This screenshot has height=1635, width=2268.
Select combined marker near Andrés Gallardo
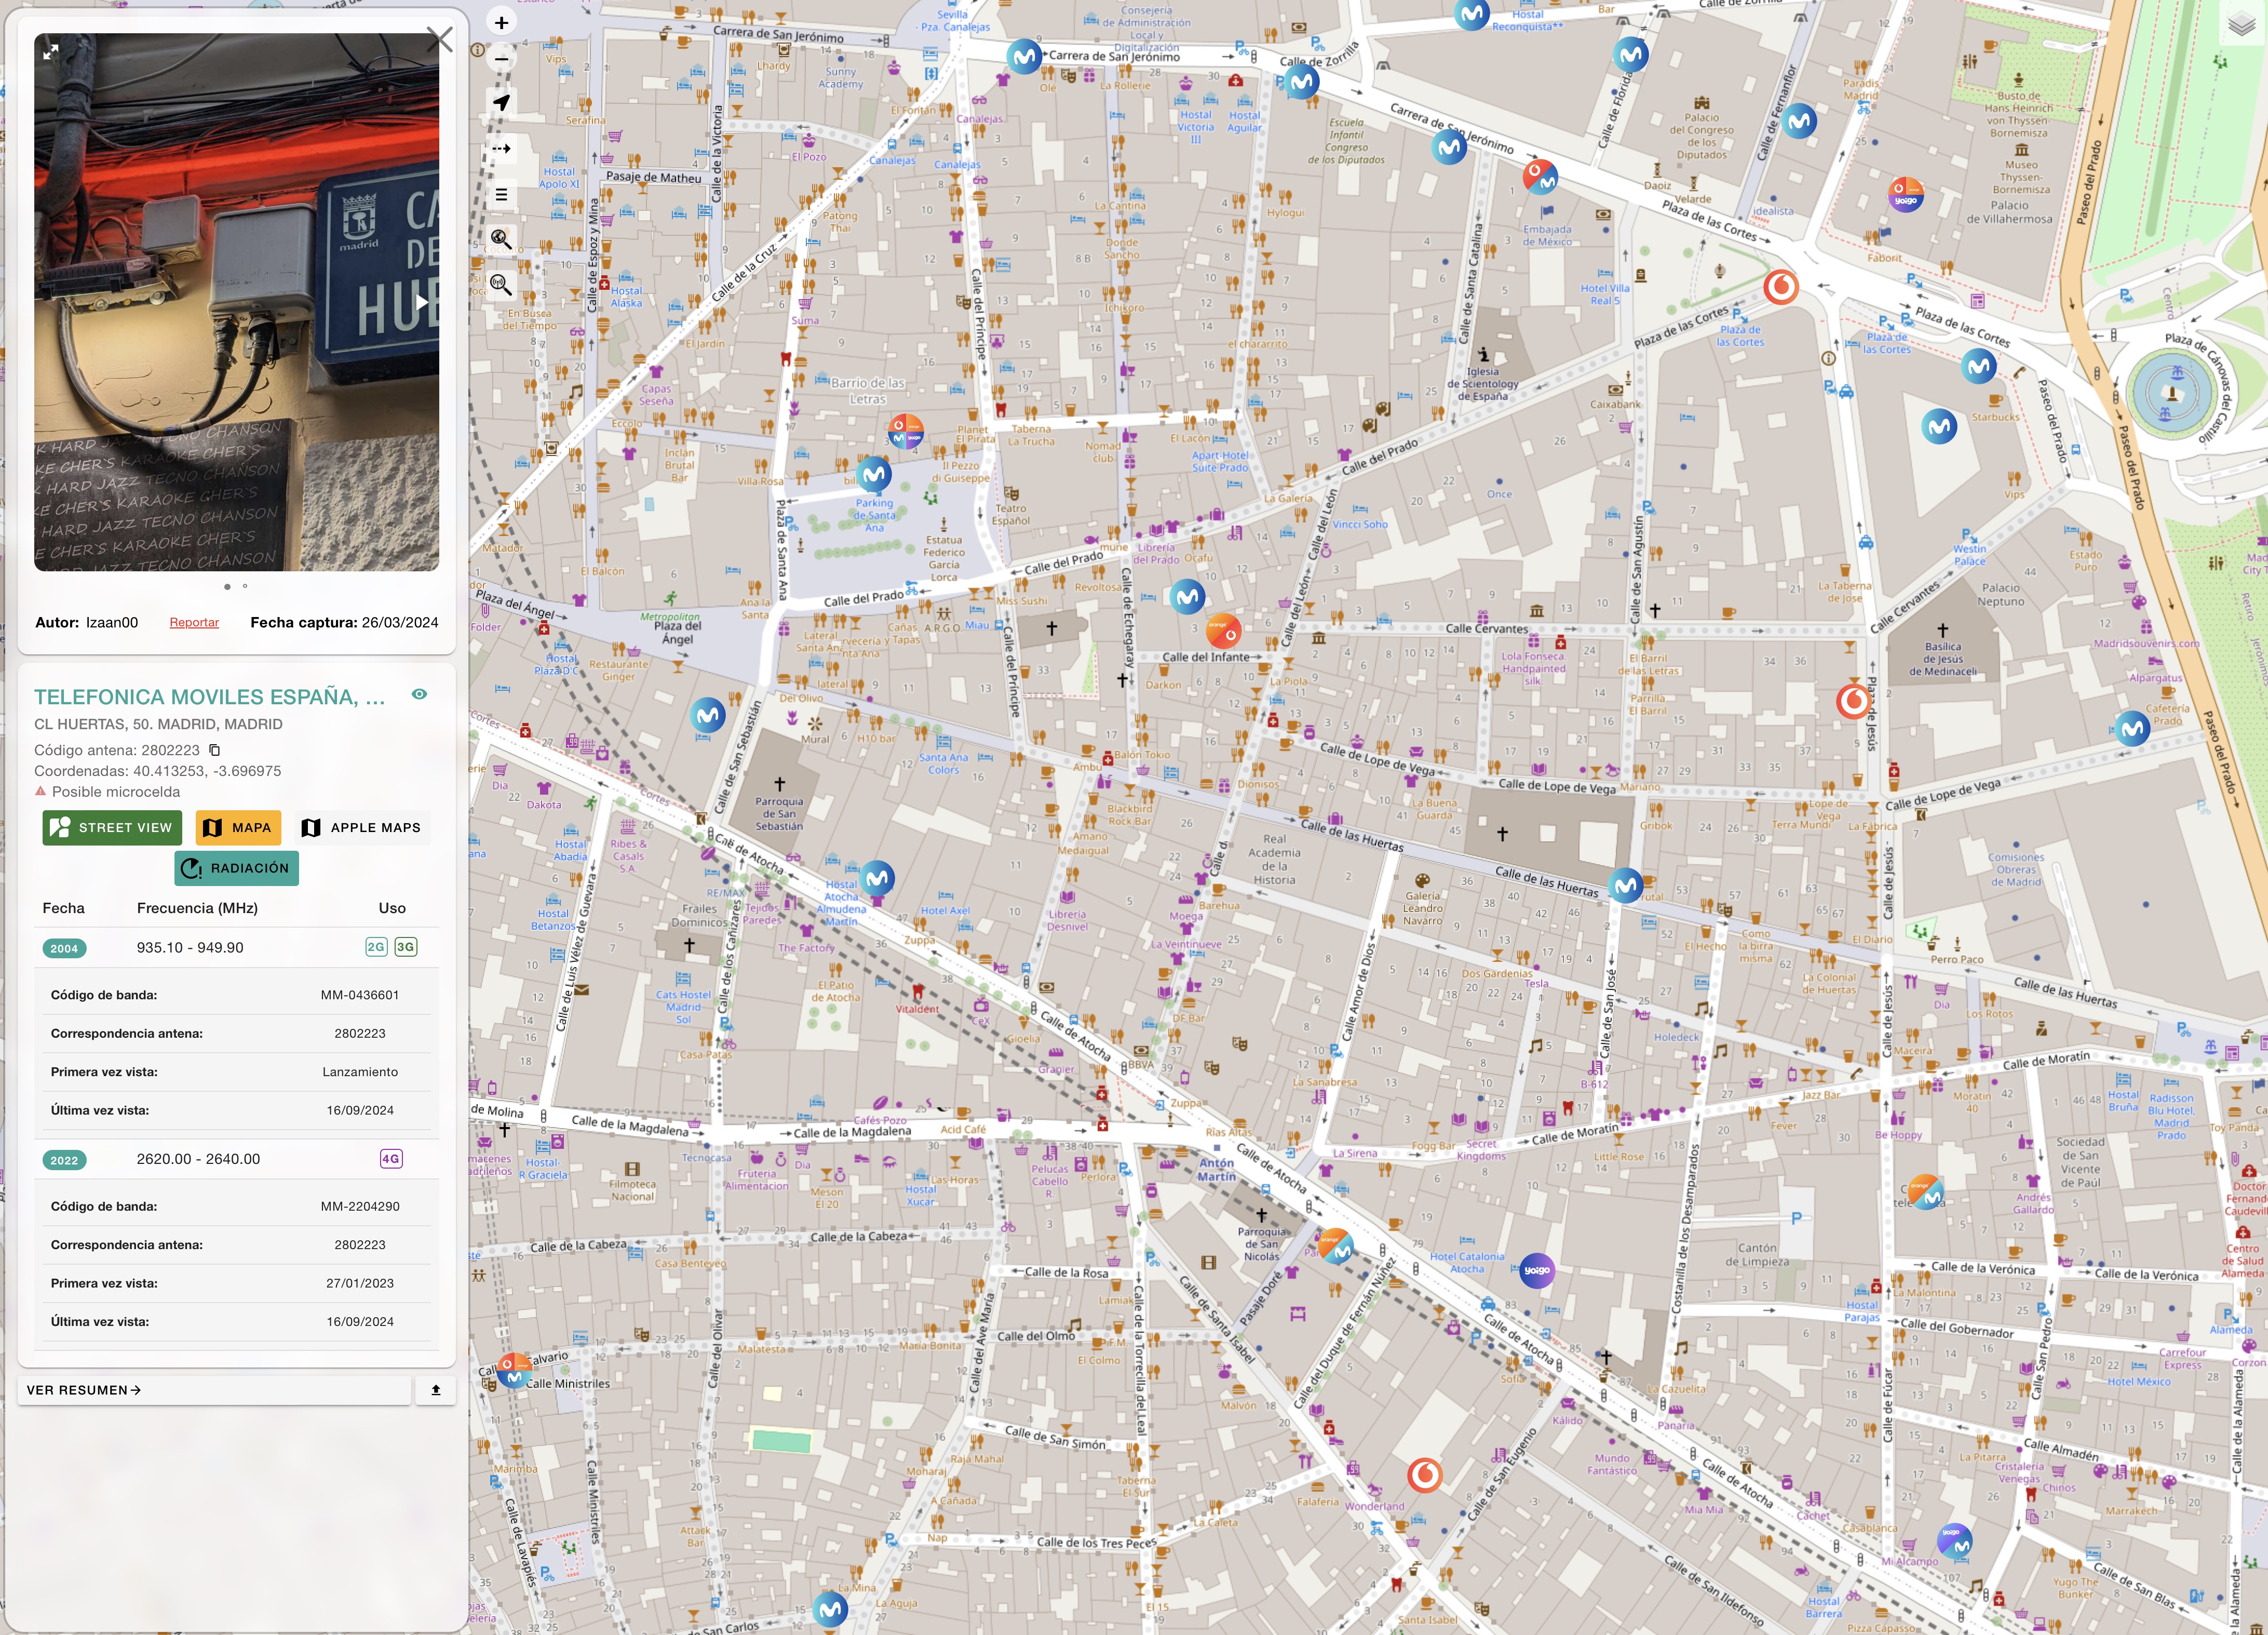[x=1925, y=1193]
